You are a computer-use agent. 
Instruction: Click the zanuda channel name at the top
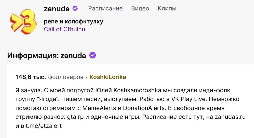(x=57, y=8)
